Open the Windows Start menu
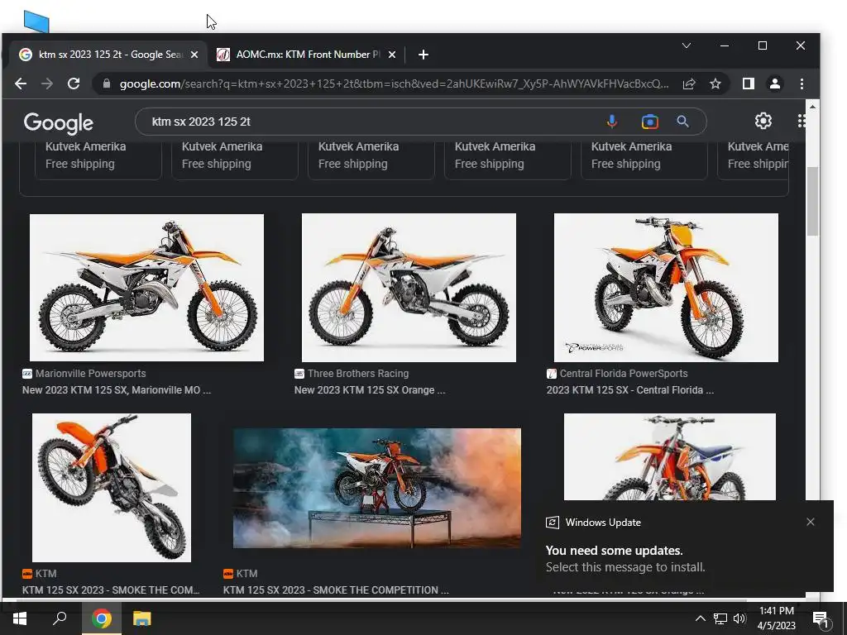Screen dimensions: 847x635 [20, 618]
